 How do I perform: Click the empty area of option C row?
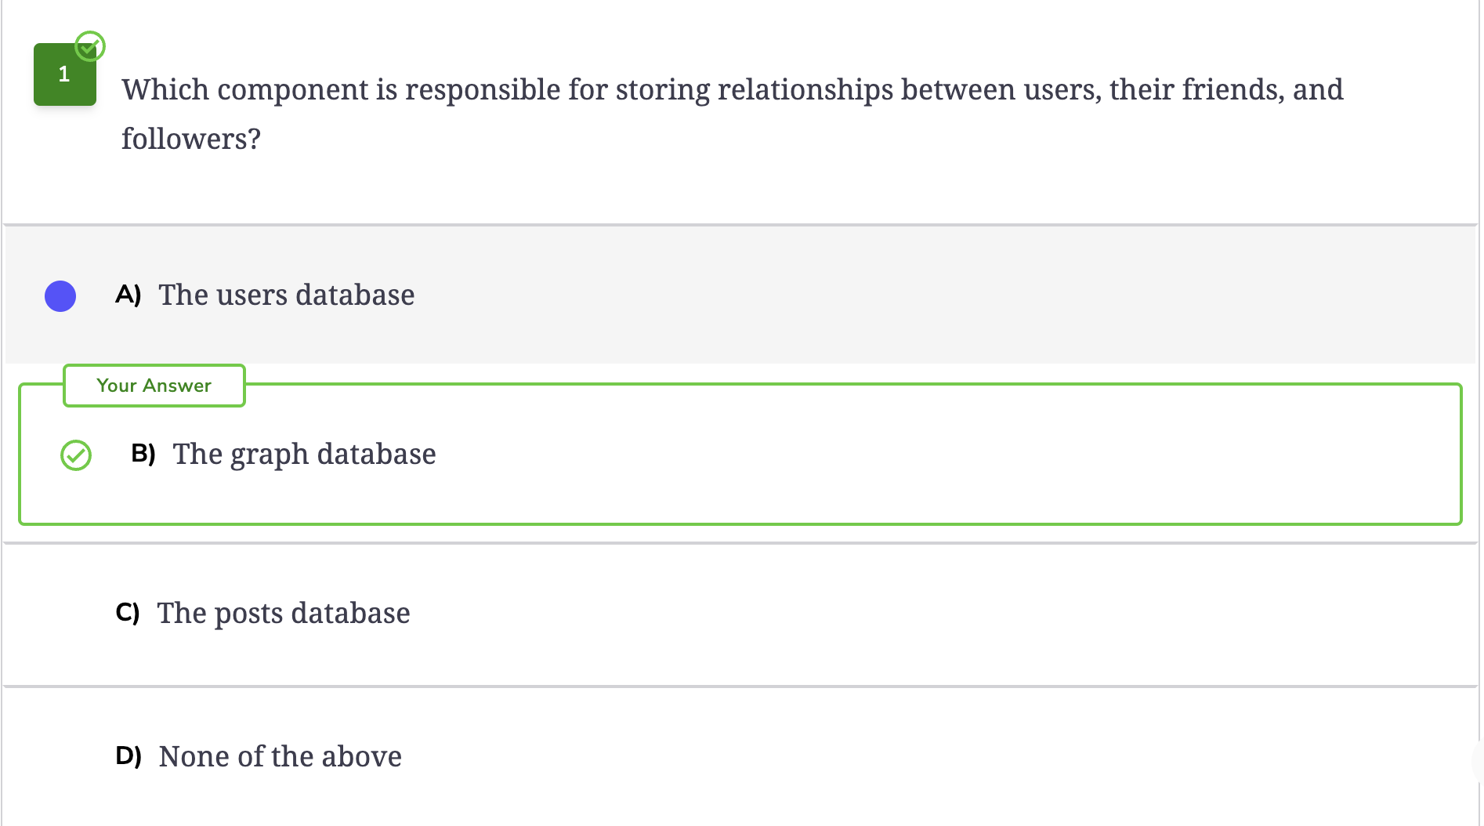point(940,615)
